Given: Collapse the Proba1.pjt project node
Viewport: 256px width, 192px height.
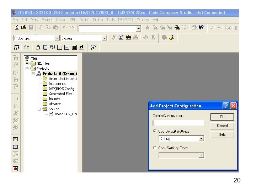Looking at the screenshot, I should (x=33, y=74).
